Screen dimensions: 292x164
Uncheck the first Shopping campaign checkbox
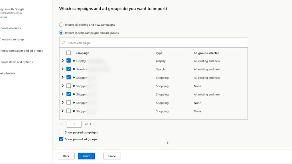tap(68, 77)
